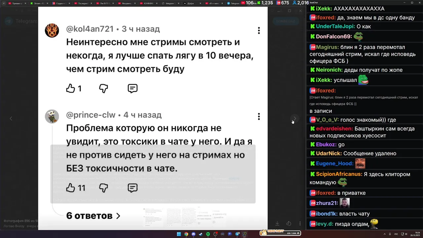
Task: Click the Meme Party widget gear icon
Action: [298, 233]
